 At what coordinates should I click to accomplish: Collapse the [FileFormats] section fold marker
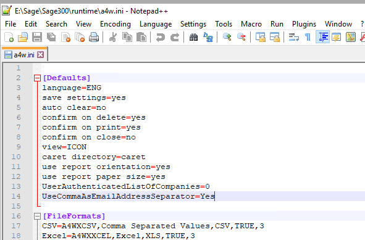click(37, 216)
